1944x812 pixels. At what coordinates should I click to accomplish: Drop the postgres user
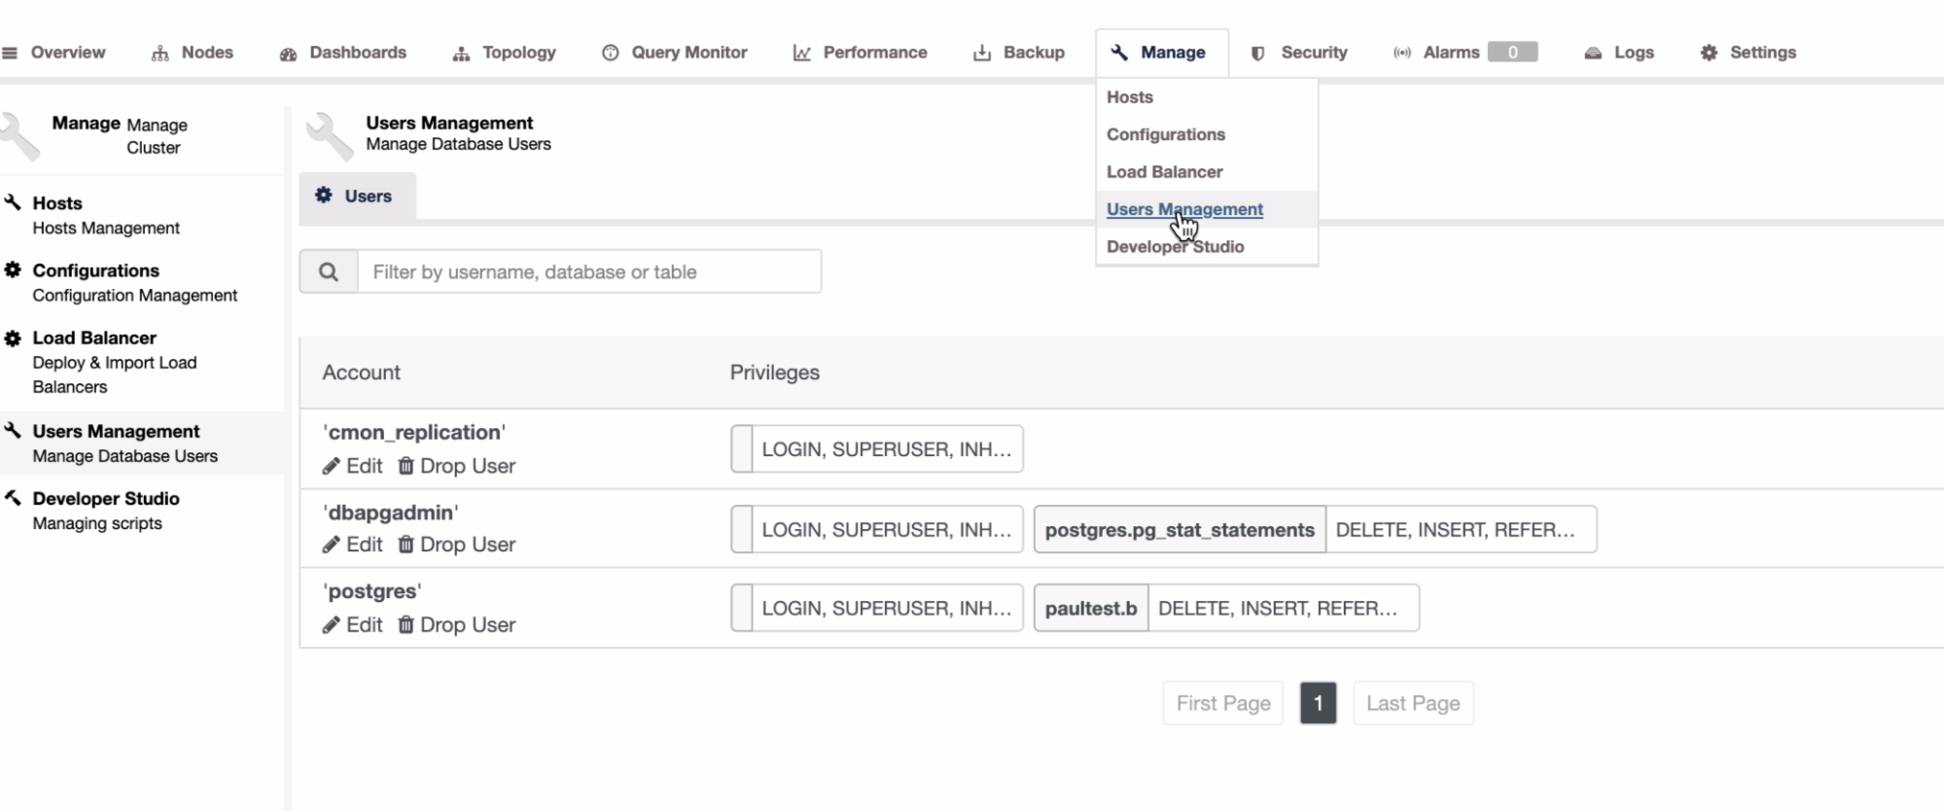click(457, 624)
